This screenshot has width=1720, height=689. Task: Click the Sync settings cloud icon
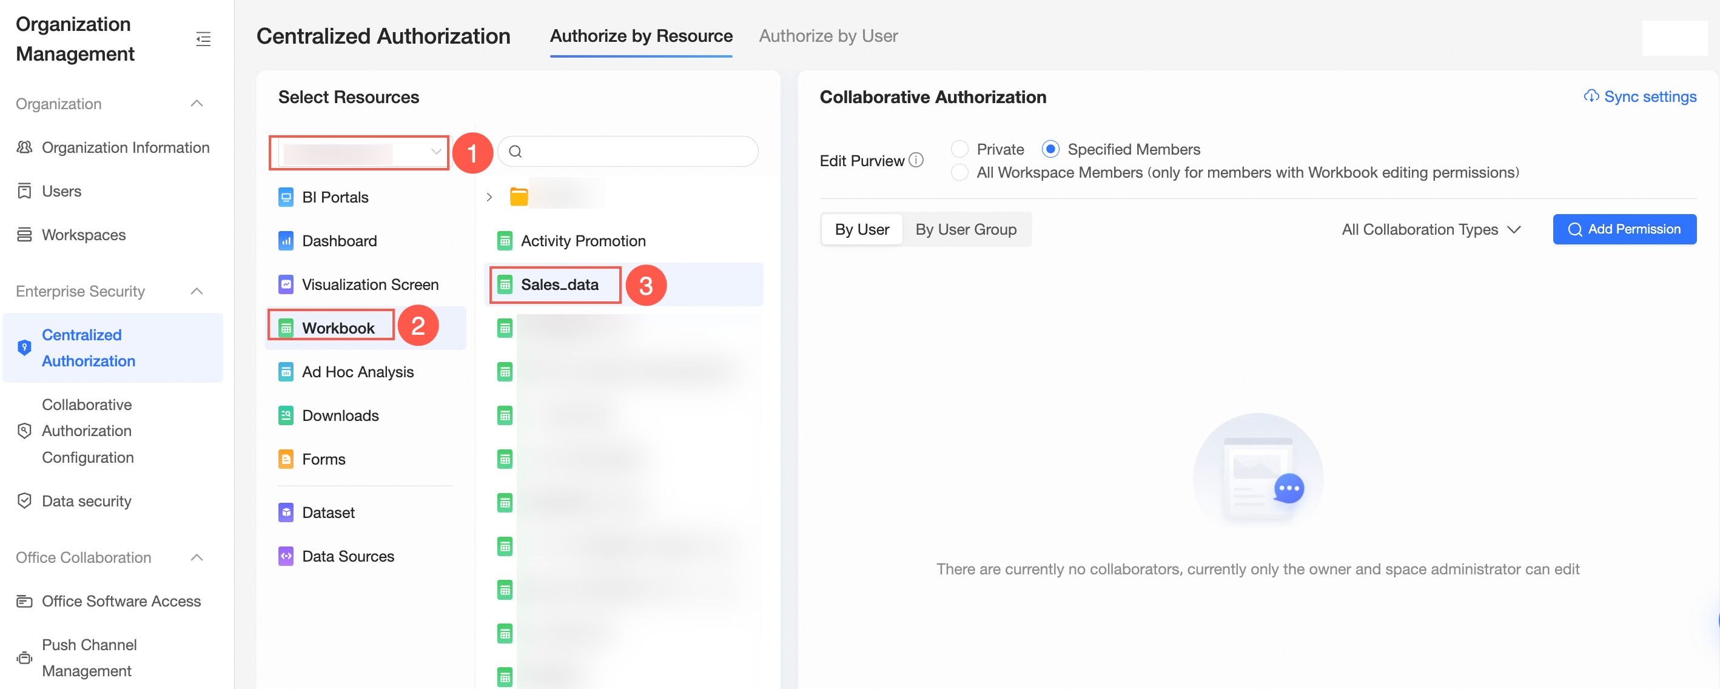1591,97
